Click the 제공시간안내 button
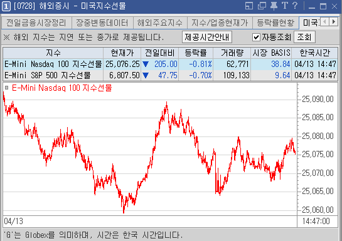This screenshot has width=342, height=241. click(207, 37)
